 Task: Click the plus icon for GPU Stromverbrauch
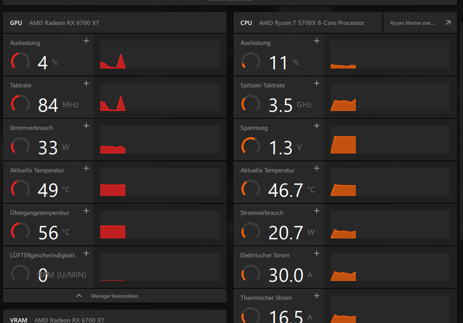tap(86, 126)
